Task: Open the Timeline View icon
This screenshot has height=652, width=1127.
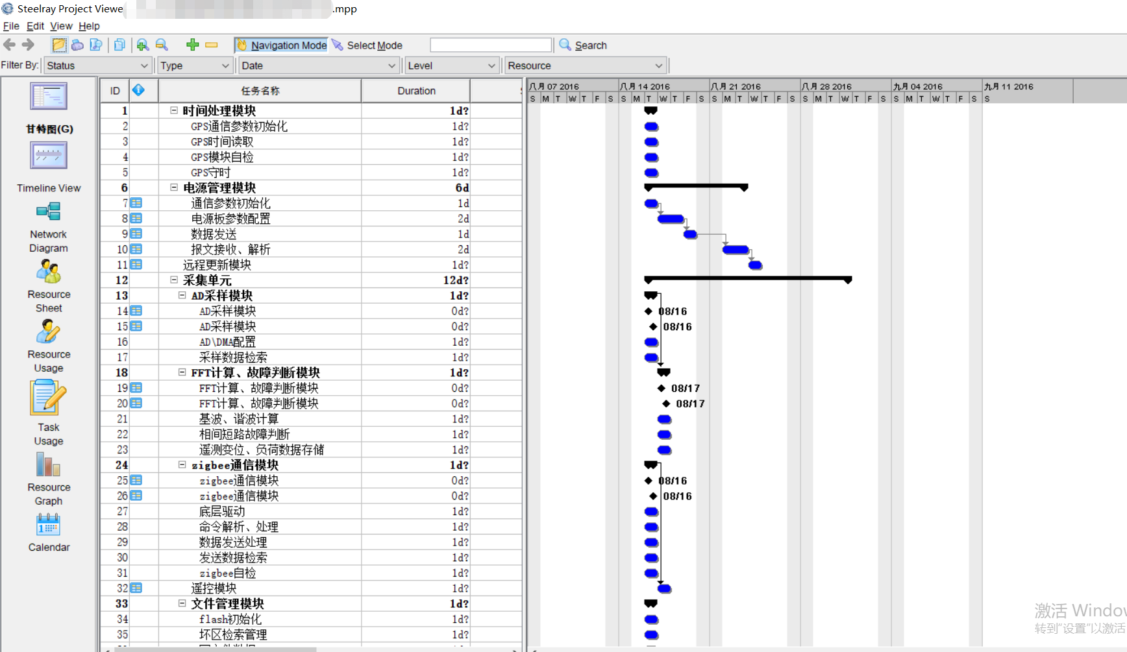Action: pyautogui.click(x=49, y=156)
